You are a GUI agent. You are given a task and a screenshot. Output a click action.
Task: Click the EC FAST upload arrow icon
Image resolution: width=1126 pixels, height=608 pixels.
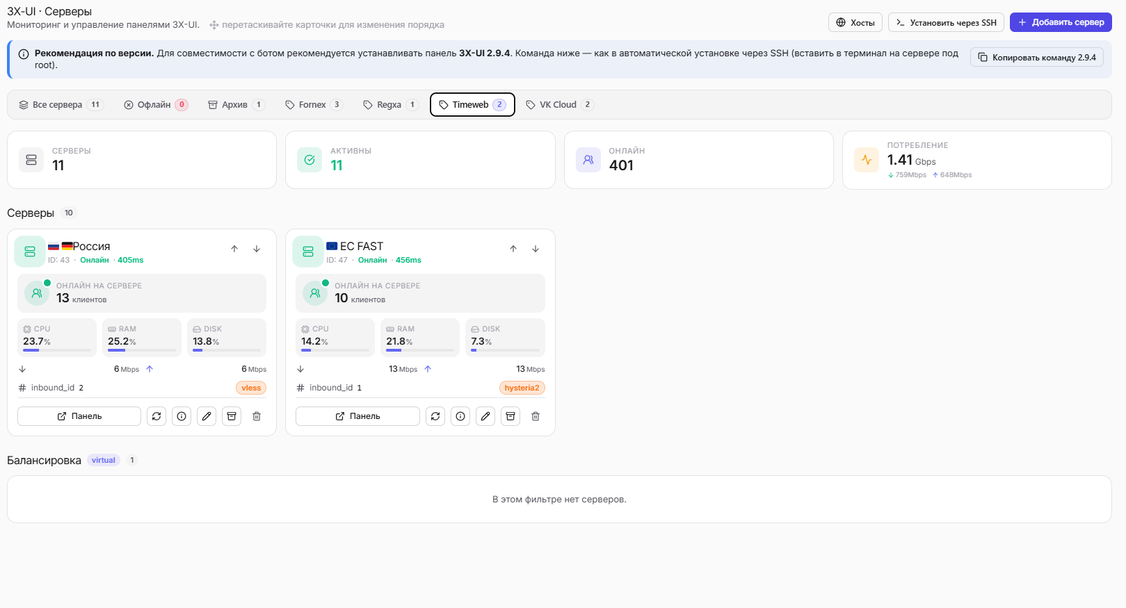428,369
